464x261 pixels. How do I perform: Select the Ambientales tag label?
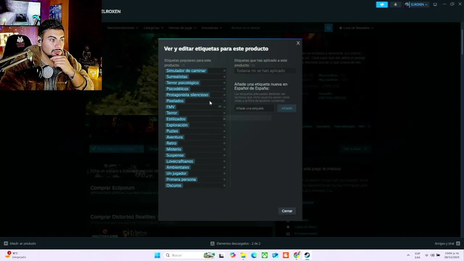click(x=178, y=167)
